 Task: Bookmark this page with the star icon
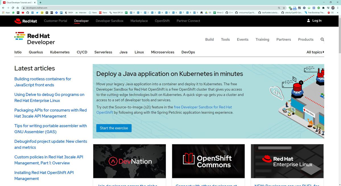pyautogui.click(x=284, y=8)
